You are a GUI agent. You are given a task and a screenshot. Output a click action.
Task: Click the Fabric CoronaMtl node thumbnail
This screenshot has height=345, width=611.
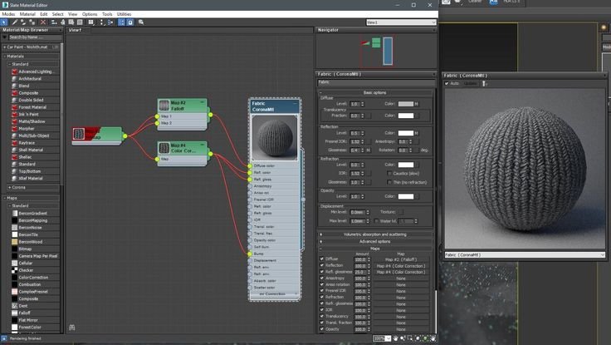(275, 138)
